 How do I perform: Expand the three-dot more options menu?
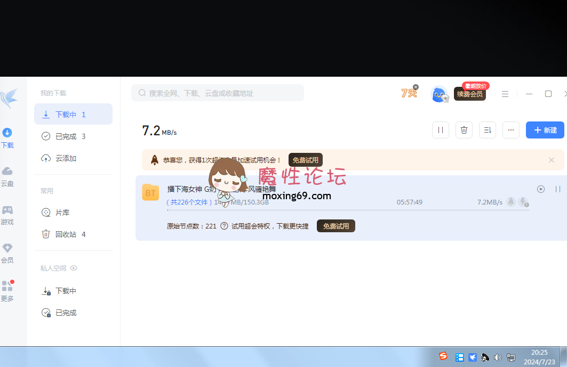click(x=510, y=130)
